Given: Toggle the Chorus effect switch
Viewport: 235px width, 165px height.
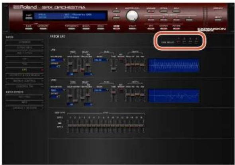Looking at the screenshot, I should click(x=164, y=29).
